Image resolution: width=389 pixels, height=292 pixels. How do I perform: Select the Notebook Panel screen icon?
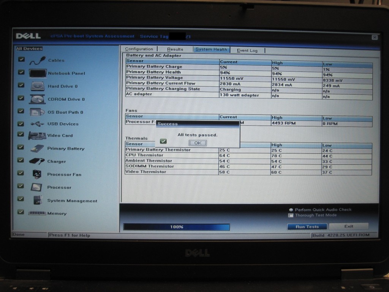point(38,73)
